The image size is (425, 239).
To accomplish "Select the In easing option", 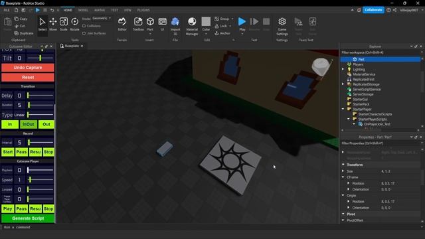I will [x=10, y=124].
